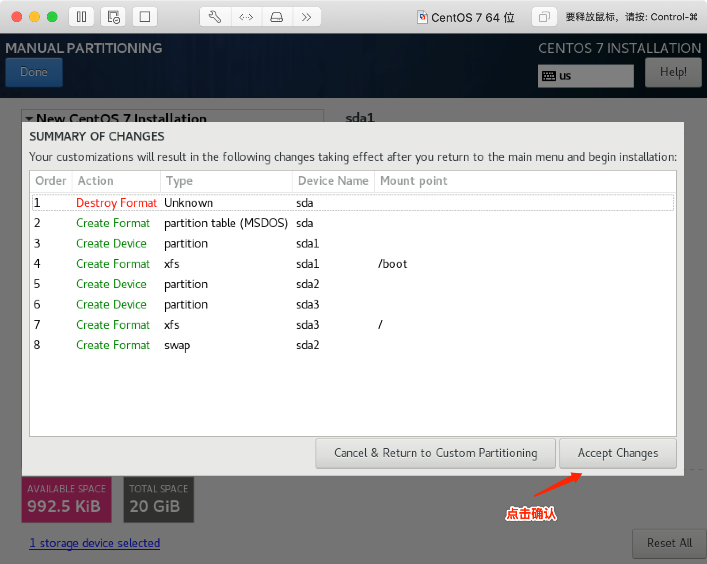Viewport: 707px width, 564px height.
Task: Open the network adapter settings icon
Action: point(246,17)
